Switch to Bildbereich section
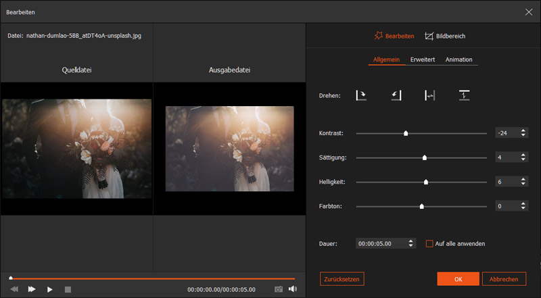541x298 pixels. point(445,36)
